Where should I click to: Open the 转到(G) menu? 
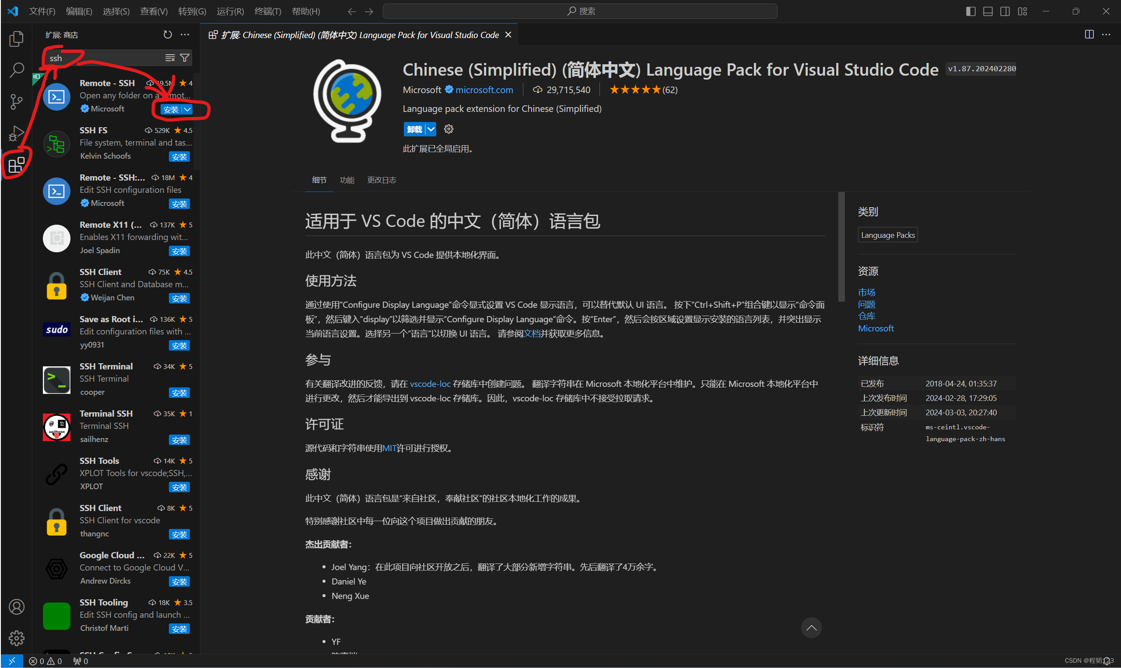[192, 11]
